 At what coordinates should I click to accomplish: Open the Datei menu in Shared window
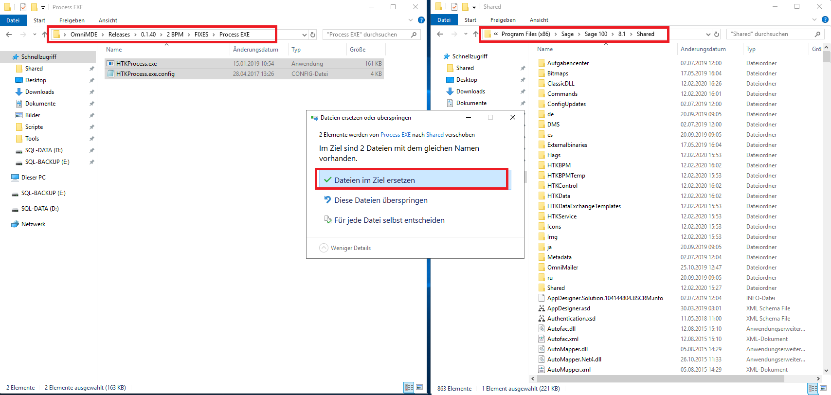pyautogui.click(x=444, y=20)
